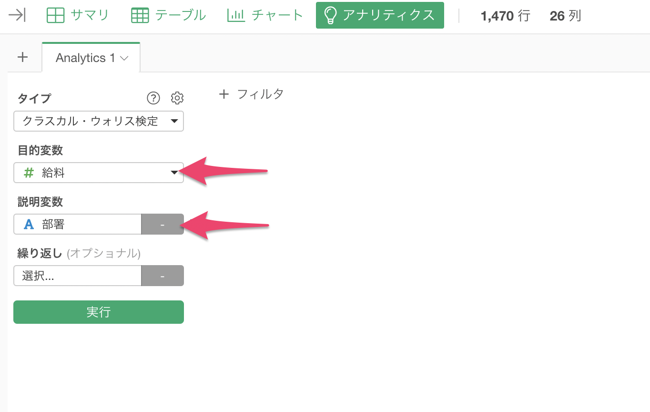Click the grid icon beside テーブル
The height and width of the screenshot is (412, 650).
point(140,15)
